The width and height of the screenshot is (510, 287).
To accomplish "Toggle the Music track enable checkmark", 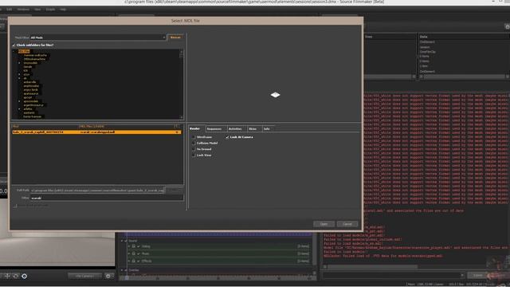I will point(139,254).
